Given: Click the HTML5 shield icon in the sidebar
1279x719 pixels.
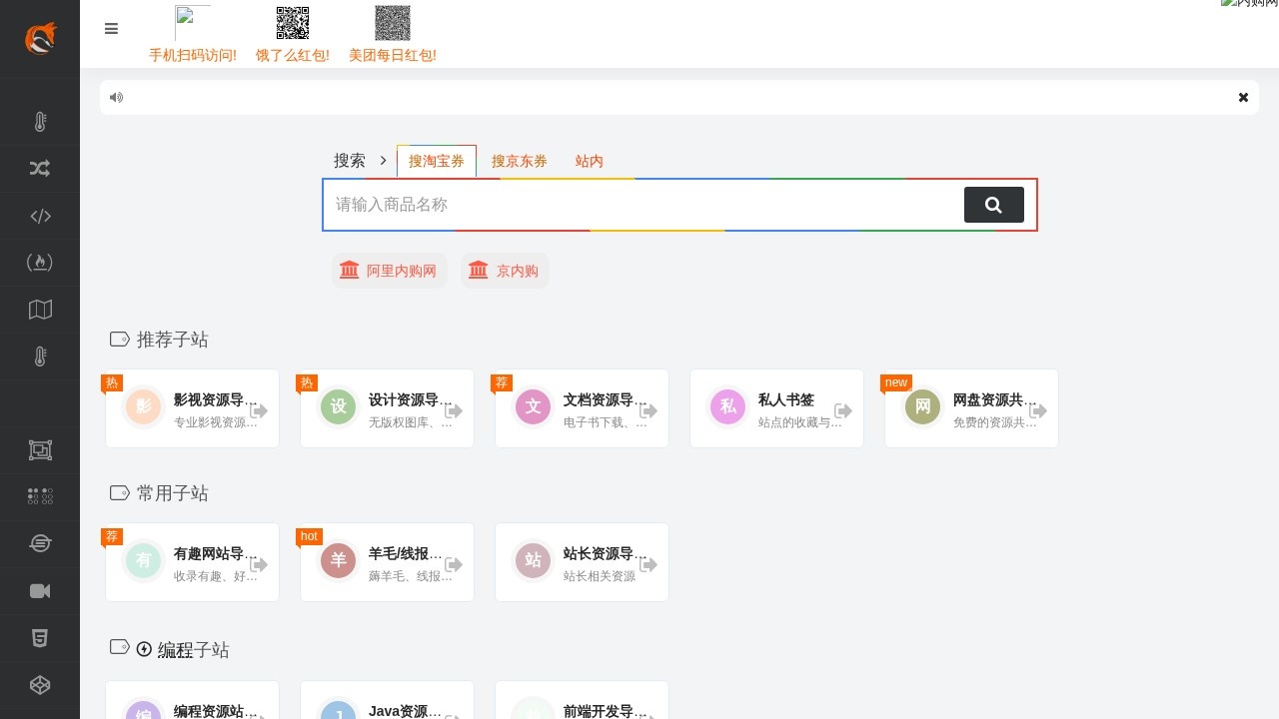Looking at the screenshot, I should click(x=40, y=637).
